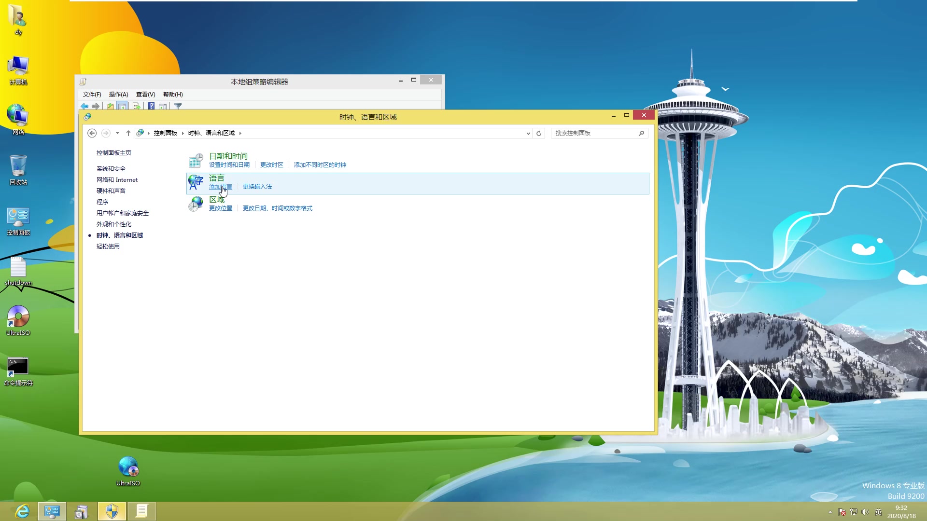This screenshot has height=521, width=927.
Task: Open 控制面板主页 in sidebar
Action: coord(114,153)
